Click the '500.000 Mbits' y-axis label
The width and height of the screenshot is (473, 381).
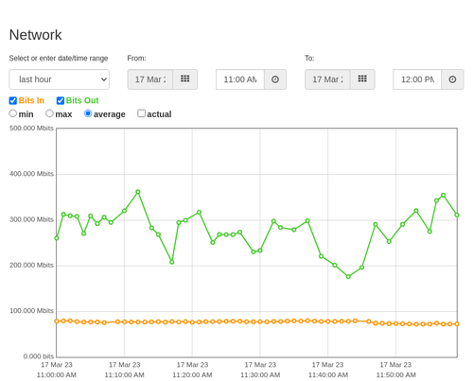pyautogui.click(x=31, y=128)
